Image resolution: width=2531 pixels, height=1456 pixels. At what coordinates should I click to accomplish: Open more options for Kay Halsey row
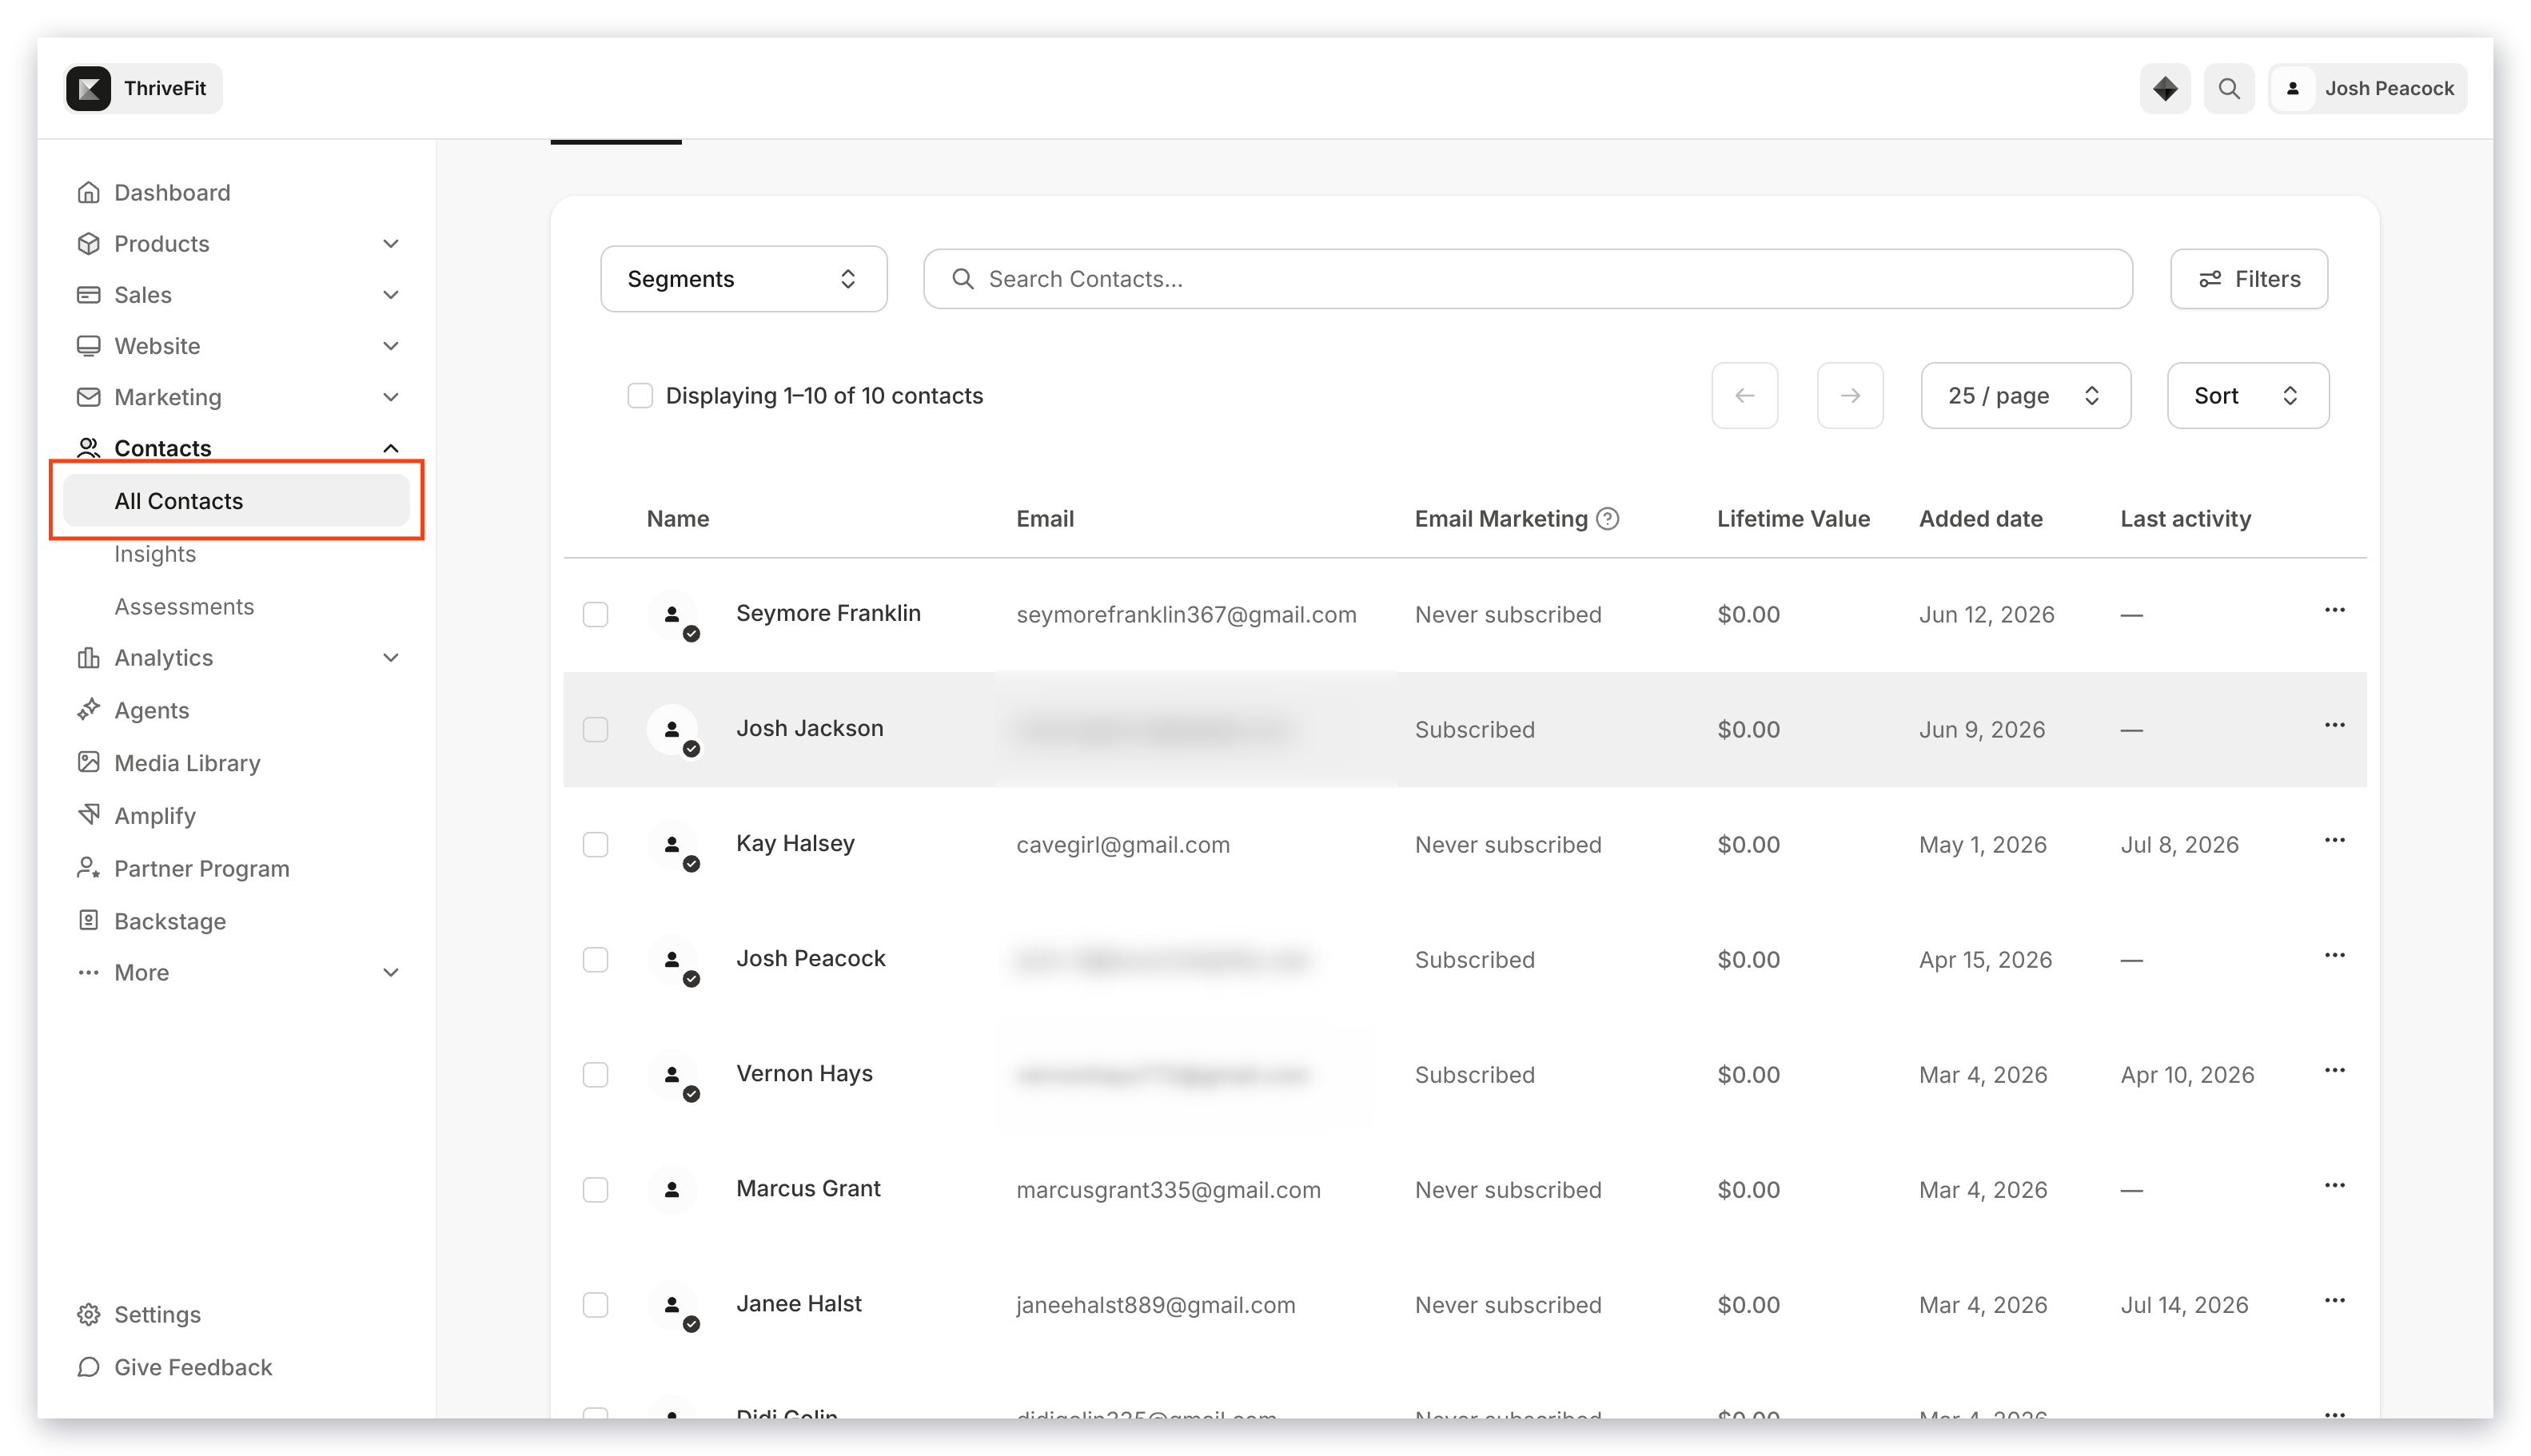(2334, 840)
